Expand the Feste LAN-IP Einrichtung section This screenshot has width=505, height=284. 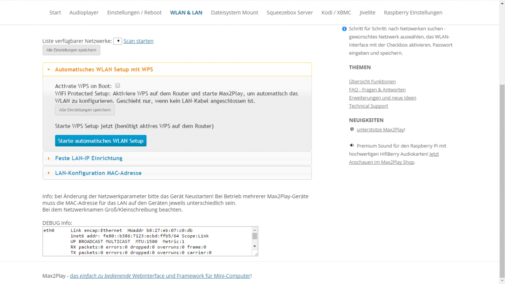(x=177, y=158)
